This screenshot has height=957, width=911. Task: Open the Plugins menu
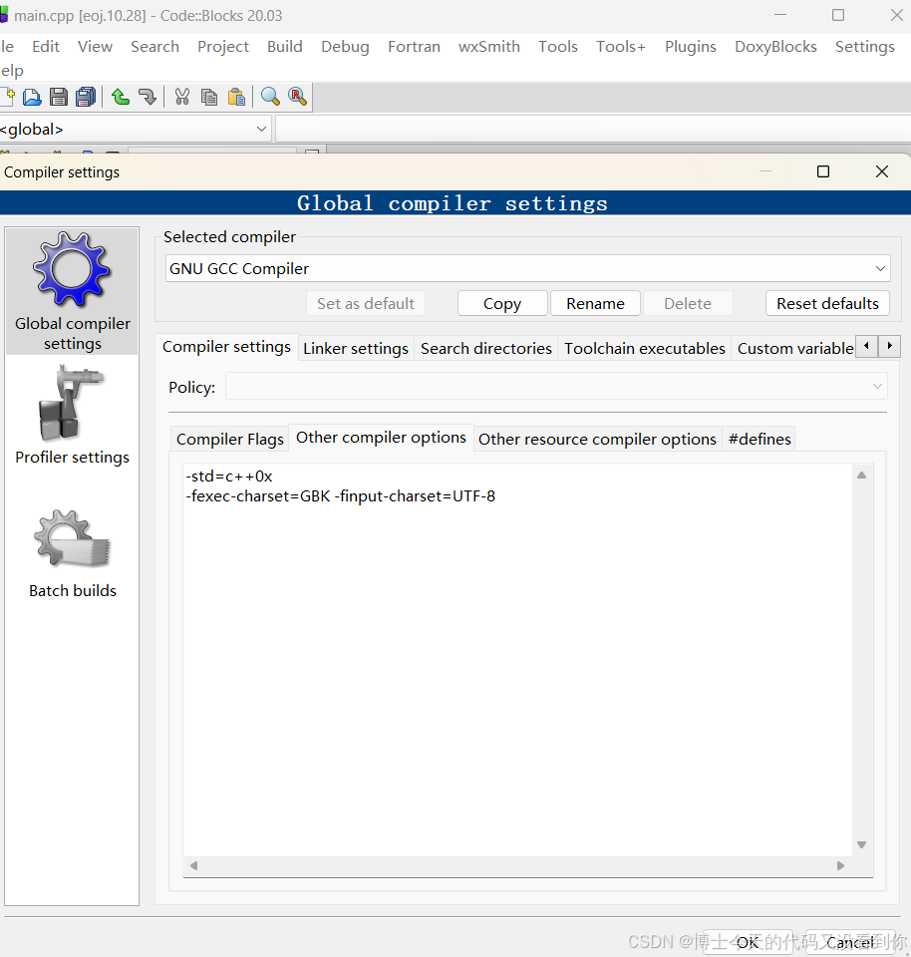tap(691, 47)
